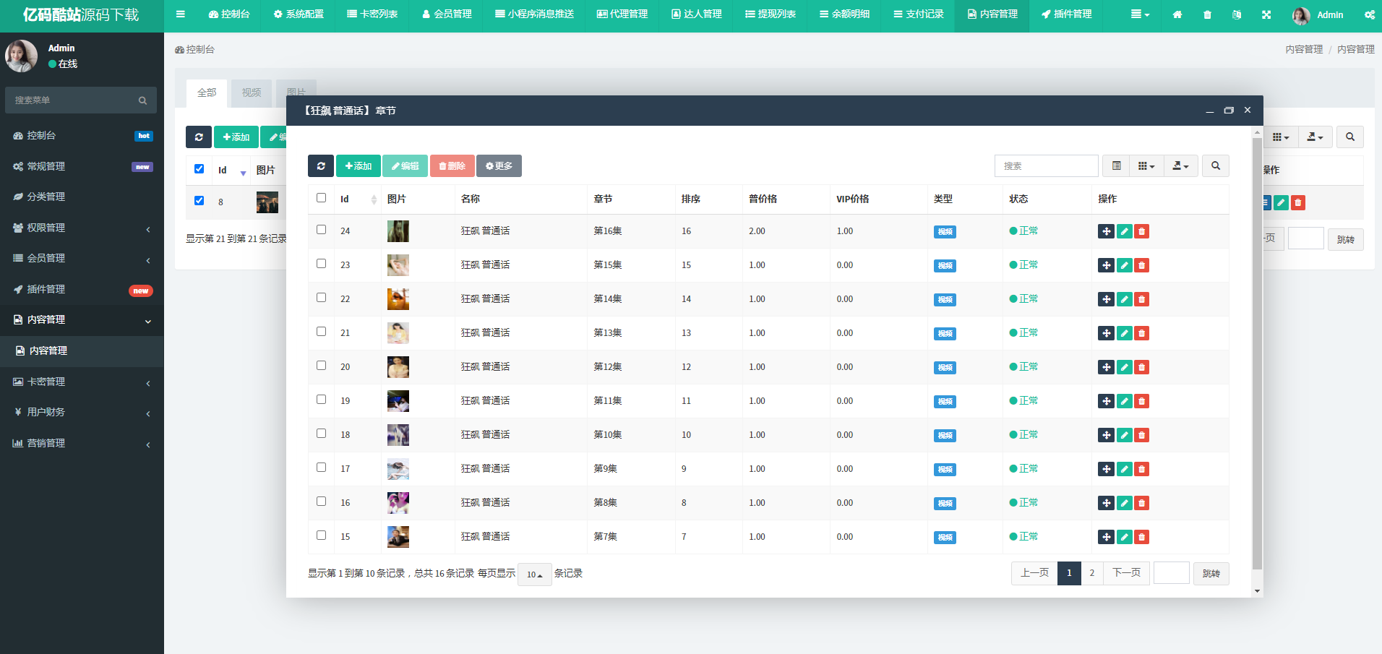Click the 搜索 input field in the dialog

coord(1046,166)
